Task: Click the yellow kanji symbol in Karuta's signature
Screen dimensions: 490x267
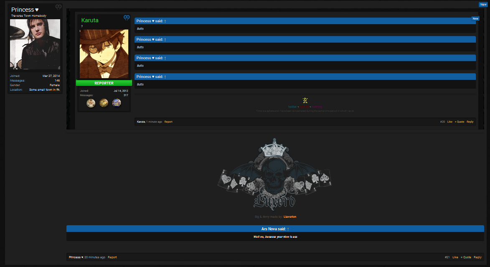Action: tap(305, 100)
